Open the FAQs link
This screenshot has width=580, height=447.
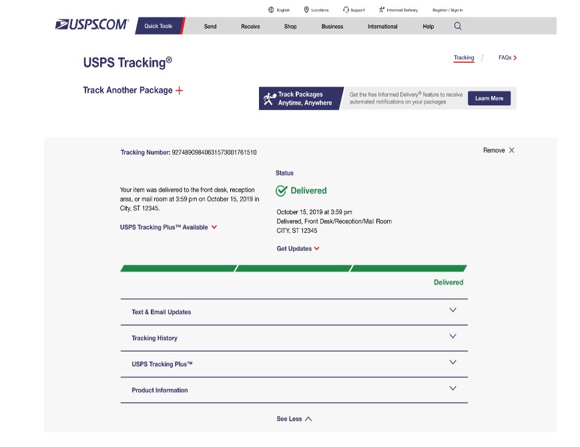tap(505, 57)
